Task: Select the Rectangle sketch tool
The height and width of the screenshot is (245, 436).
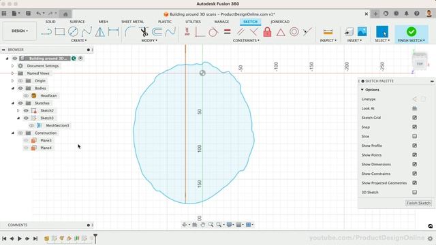Action: (60, 32)
